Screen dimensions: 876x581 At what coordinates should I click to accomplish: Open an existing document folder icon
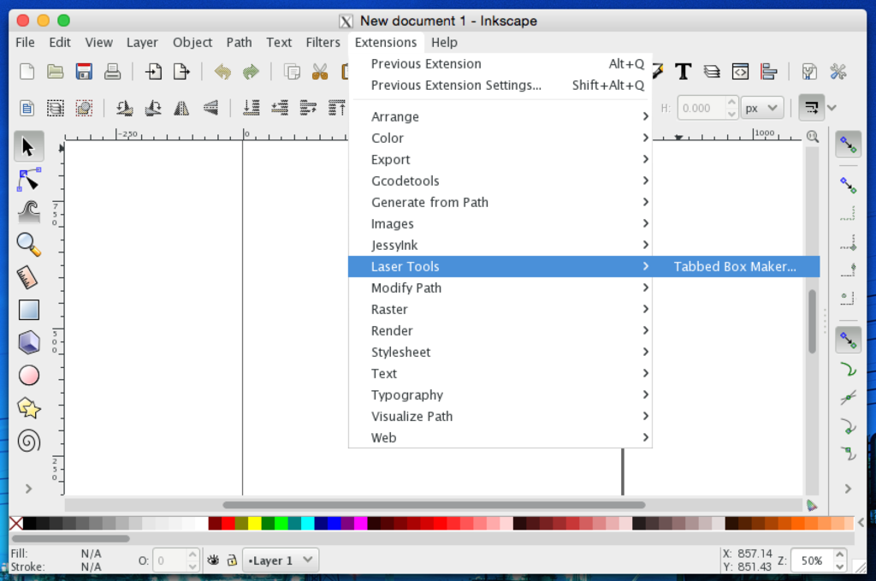click(x=55, y=72)
